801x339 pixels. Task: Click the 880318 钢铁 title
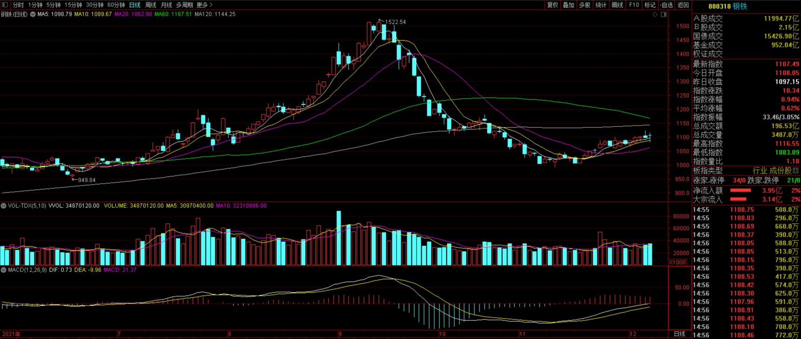728,6
